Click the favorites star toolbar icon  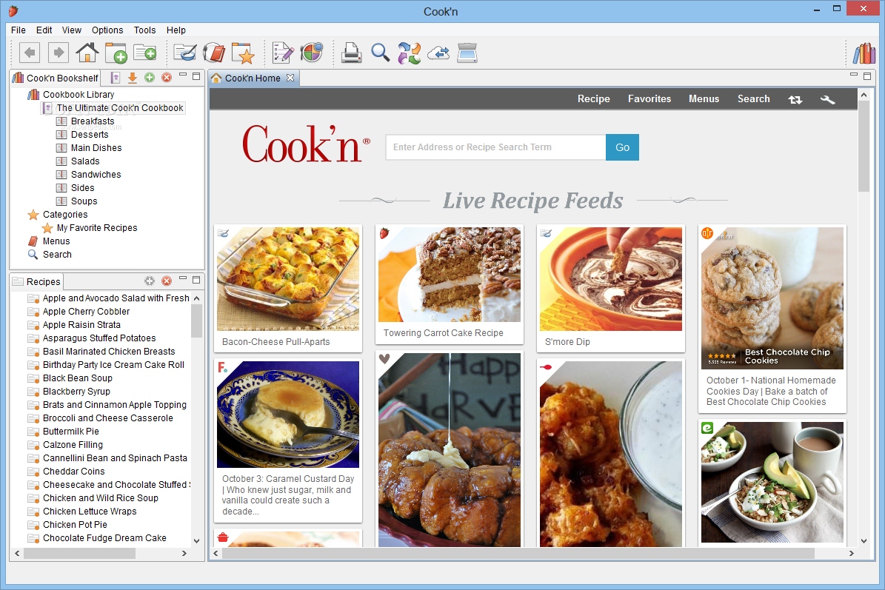243,53
